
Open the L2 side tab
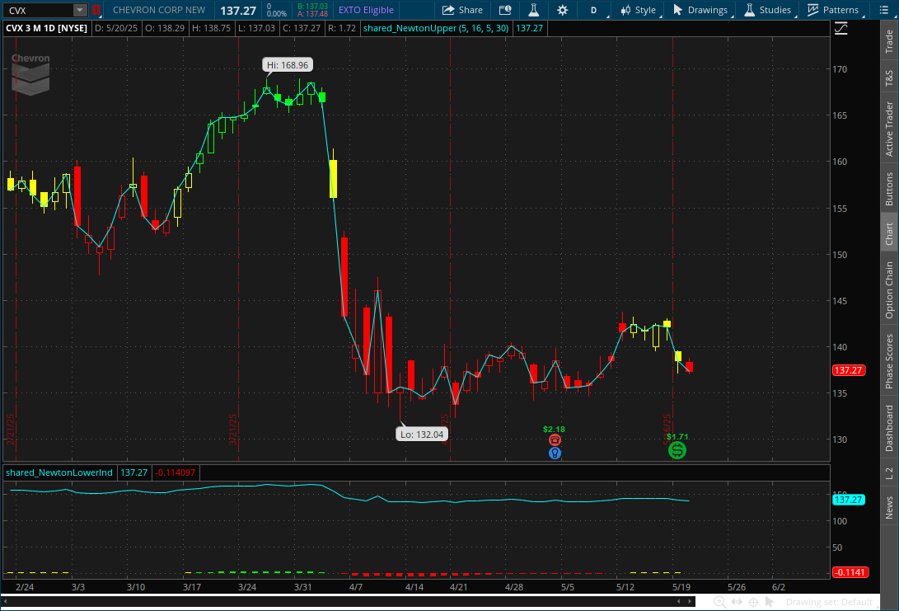(889, 473)
